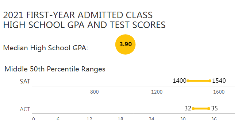Click the High School GPA and Test Scores line
This screenshot has height=137, width=238.
(84, 25)
